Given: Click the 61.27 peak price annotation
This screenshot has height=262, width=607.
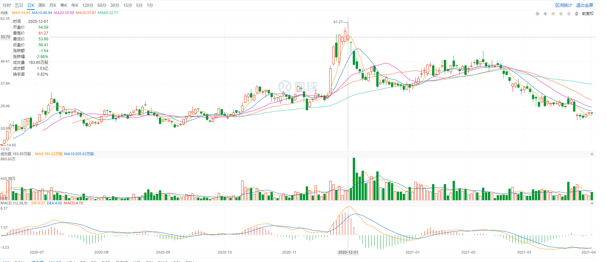Looking at the screenshot, I should [338, 22].
